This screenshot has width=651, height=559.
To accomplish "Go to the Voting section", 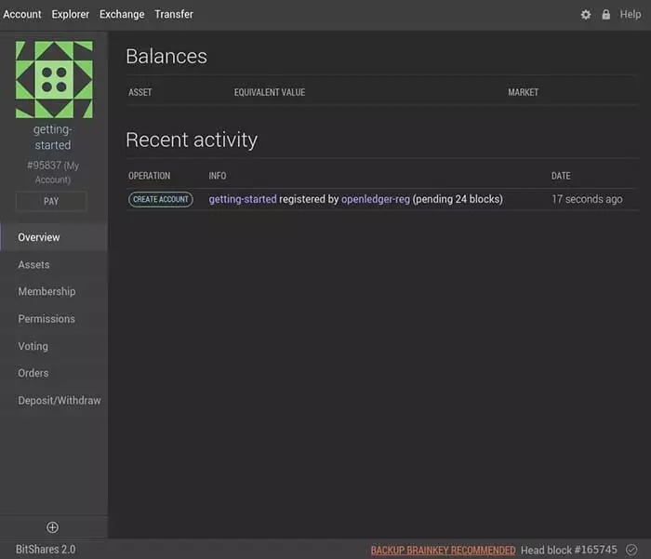I will pyautogui.click(x=33, y=346).
